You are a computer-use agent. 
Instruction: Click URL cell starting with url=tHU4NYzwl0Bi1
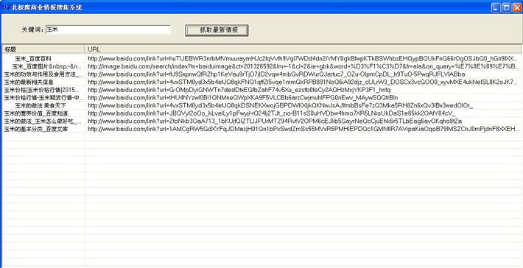click(303, 98)
